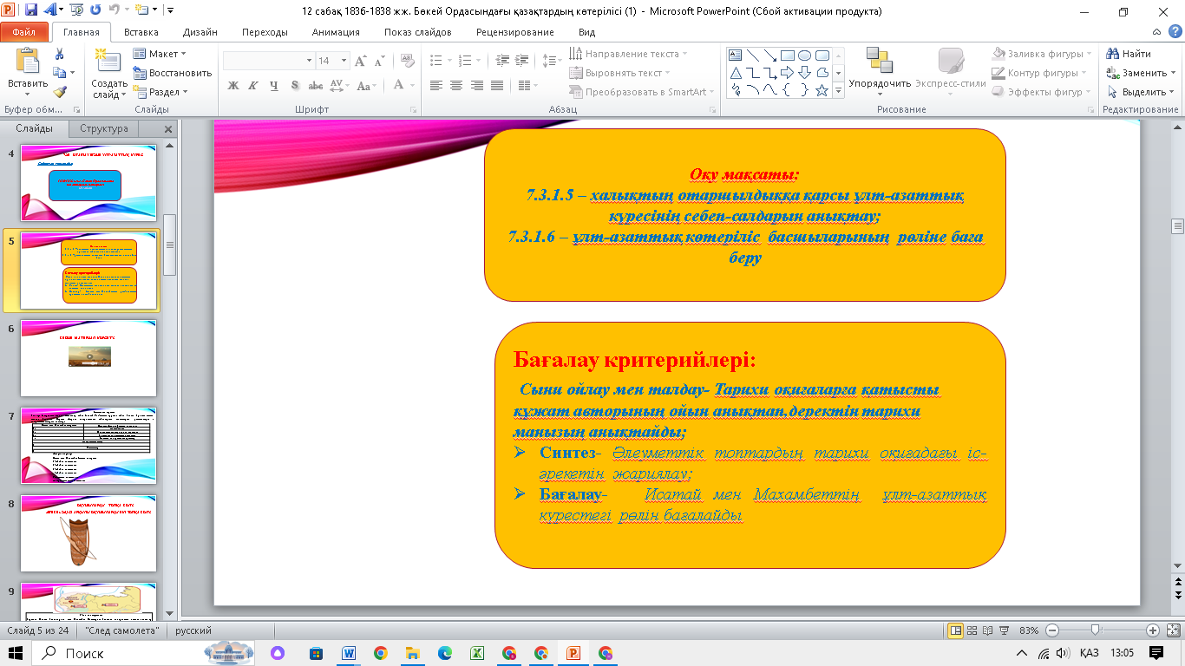Toggle underline (Ч) formatting

[273, 86]
